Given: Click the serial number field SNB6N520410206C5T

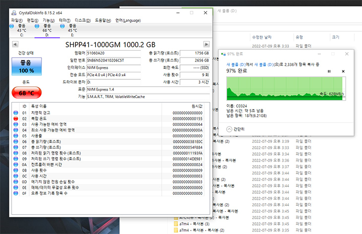Looking at the screenshot, I should [x=114, y=60].
